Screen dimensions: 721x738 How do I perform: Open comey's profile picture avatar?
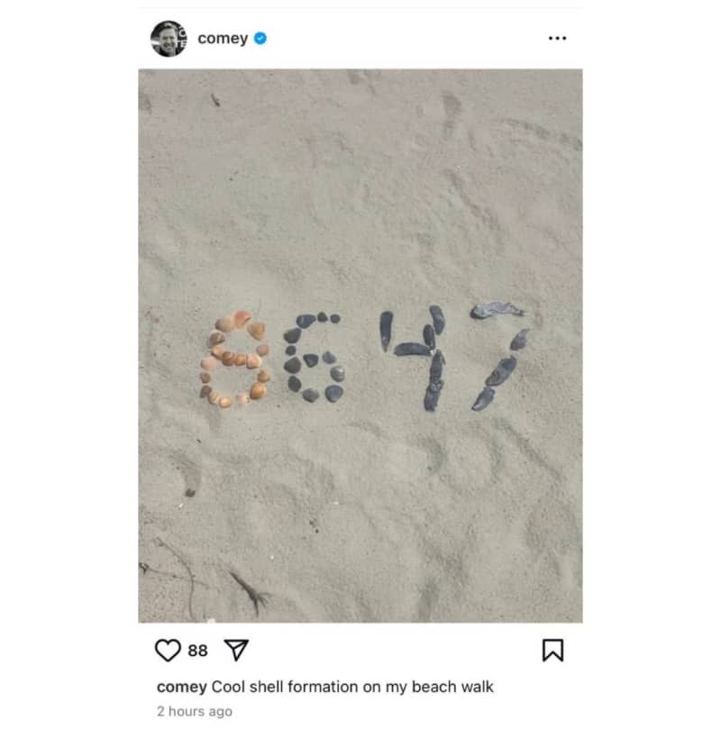point(169,39)
